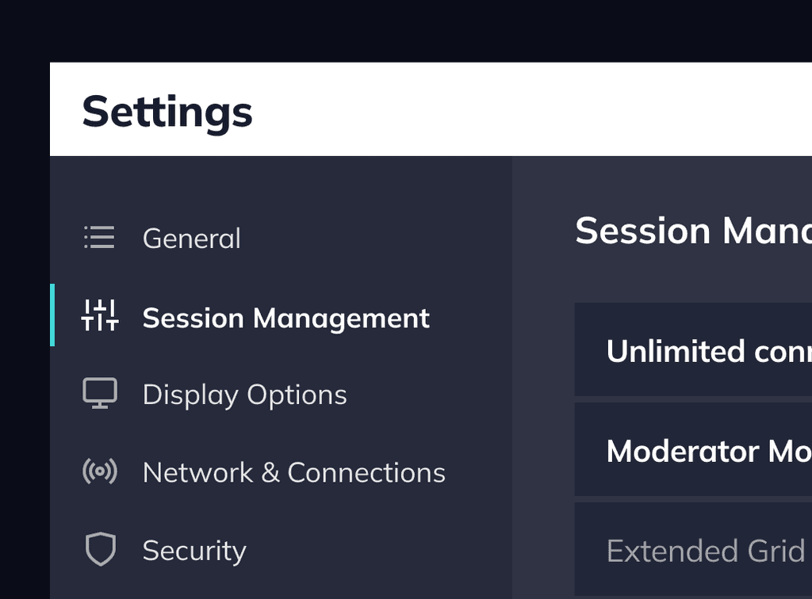Viewport: 812px width, 599px height.
Task: Go to the Security settings page
Action: tap(193, 548)
